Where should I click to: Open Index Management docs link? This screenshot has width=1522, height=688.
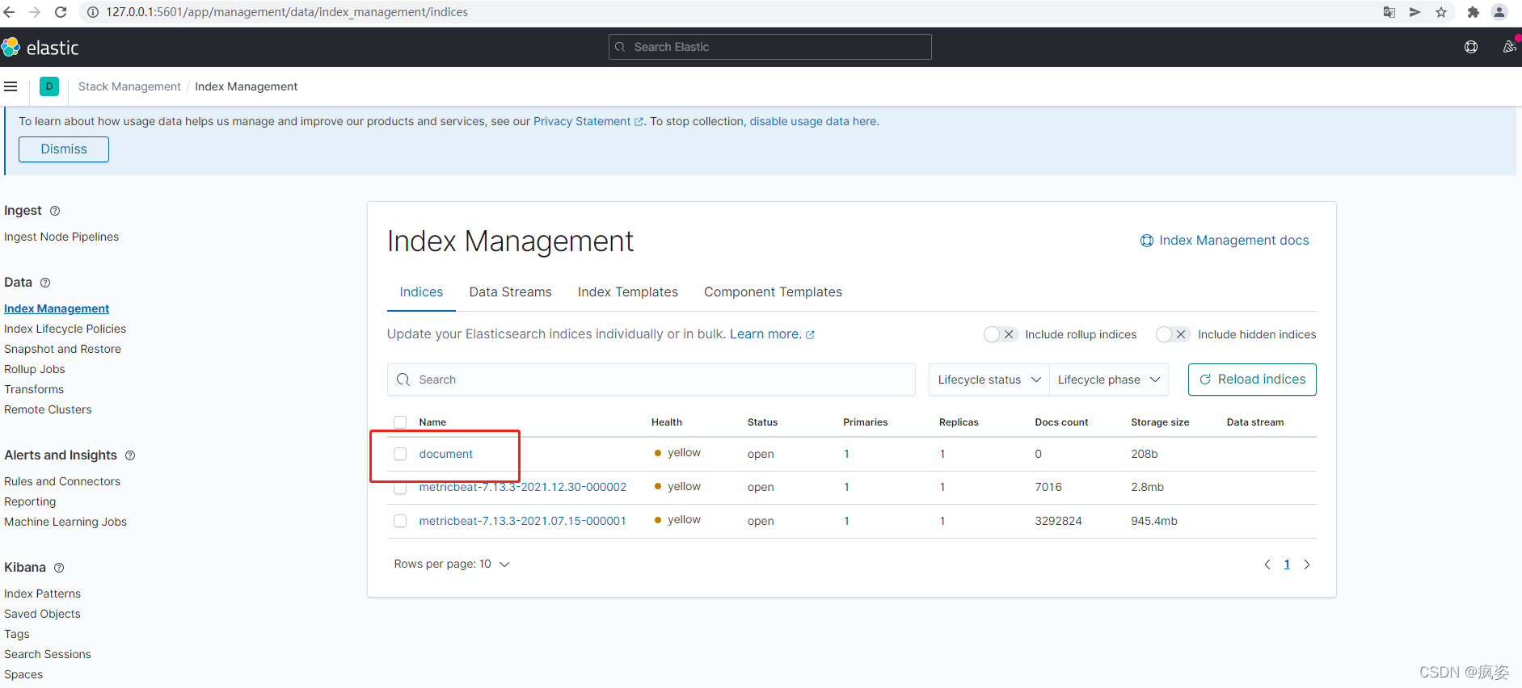pos(1225,241)
